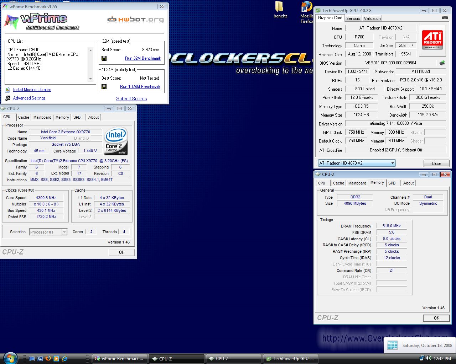Click the Core Speed value 4300.5 MHz
The image size is (456, 364).
pyautogui.click(x=46, y=198)
